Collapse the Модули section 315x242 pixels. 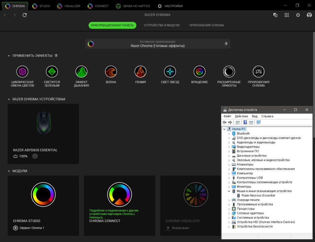click(x=9, y=171)
